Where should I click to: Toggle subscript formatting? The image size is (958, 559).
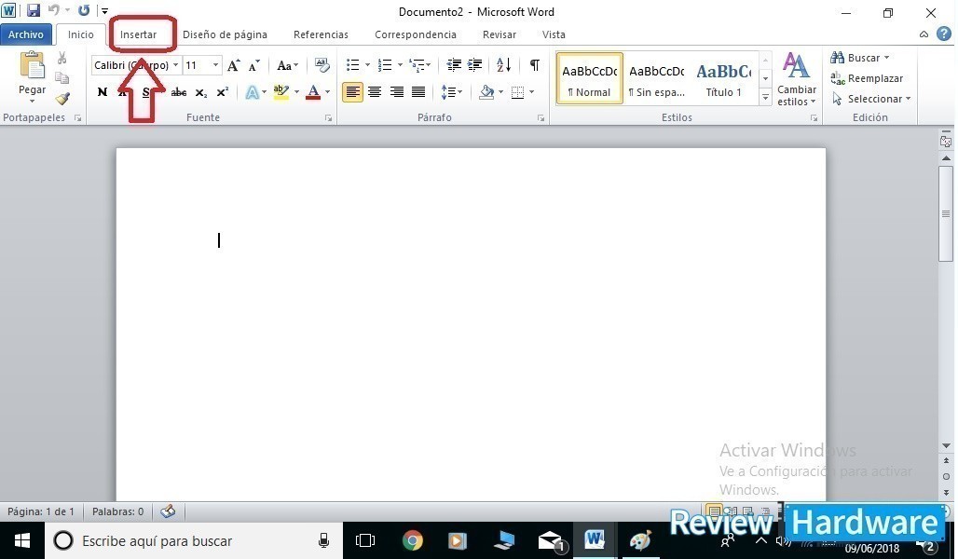tap(201, 93)
